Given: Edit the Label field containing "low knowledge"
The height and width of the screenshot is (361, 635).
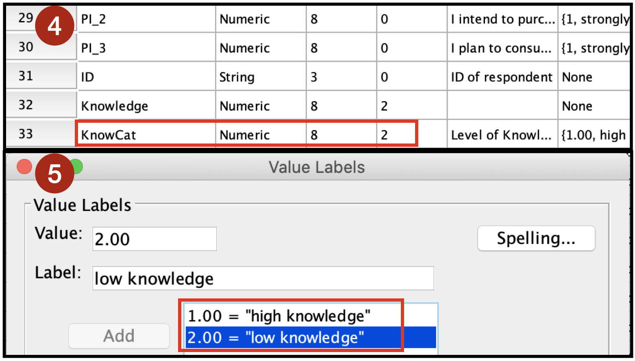Looking at the screenshot, I should (x=263, y=278).
